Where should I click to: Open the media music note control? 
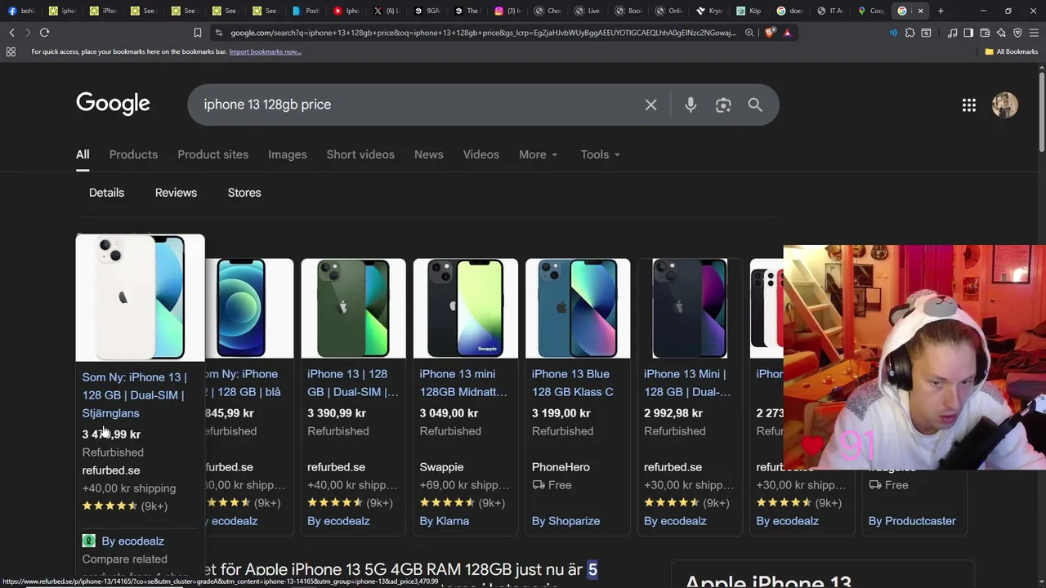(952, 33)
